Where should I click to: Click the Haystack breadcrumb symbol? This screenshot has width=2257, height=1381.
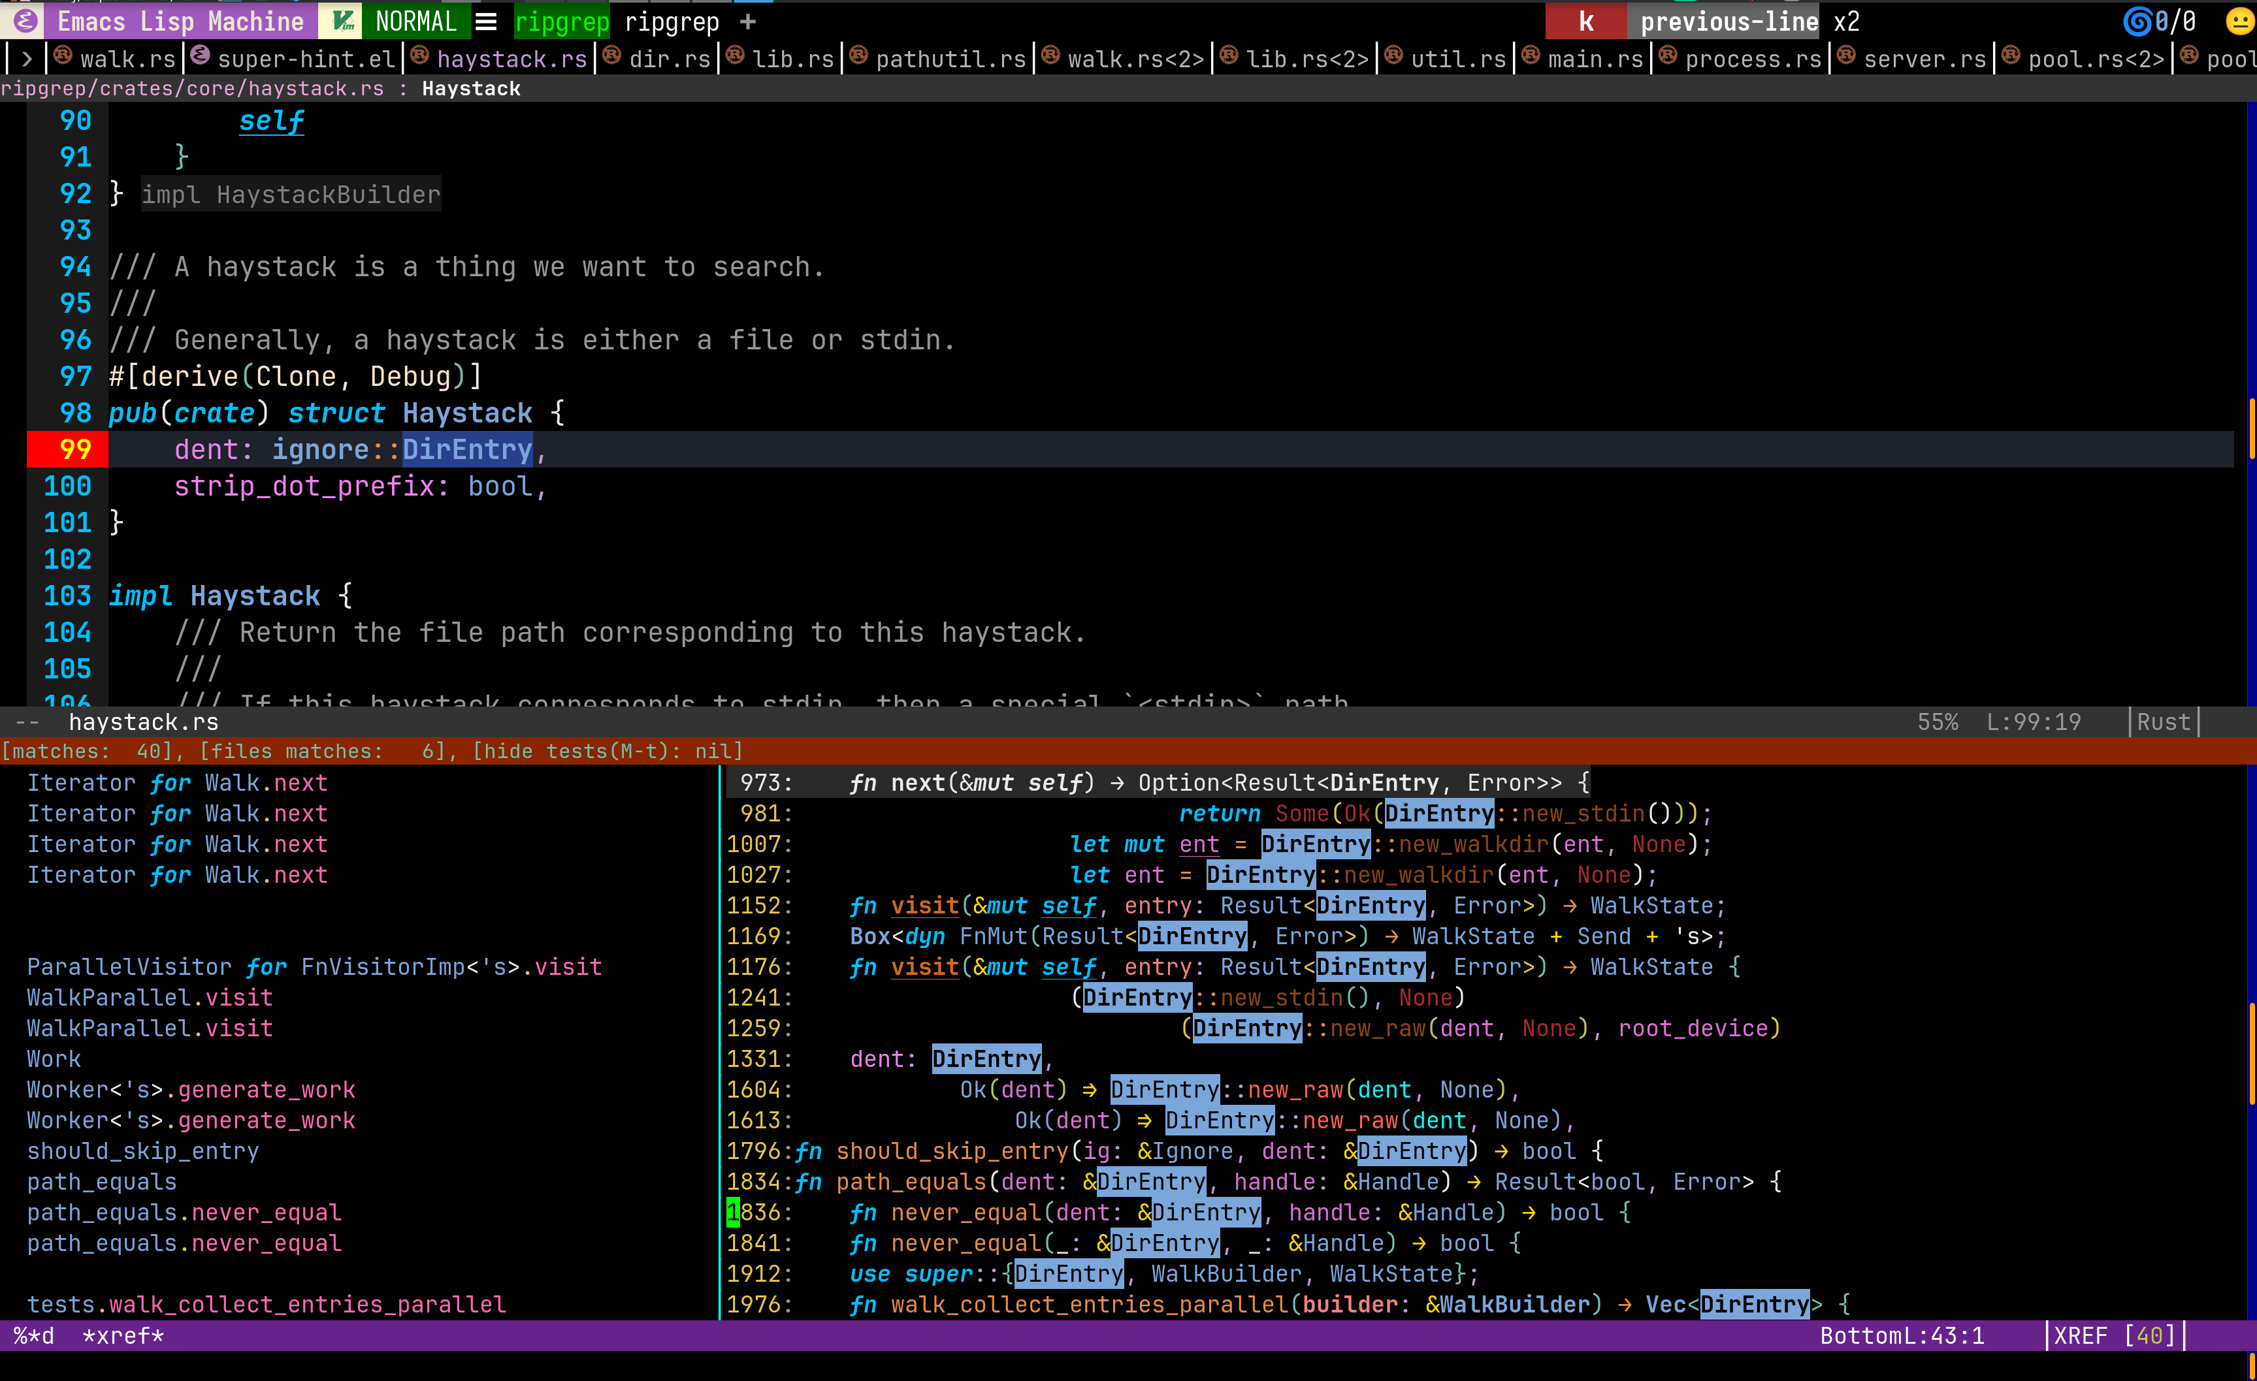click(471, 88)
